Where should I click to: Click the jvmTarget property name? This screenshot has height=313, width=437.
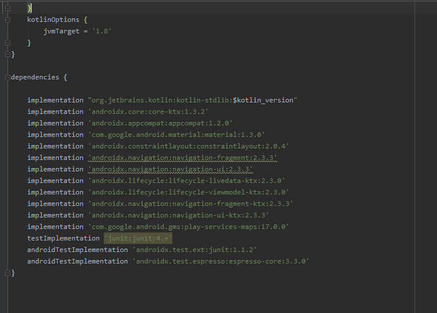61,31
